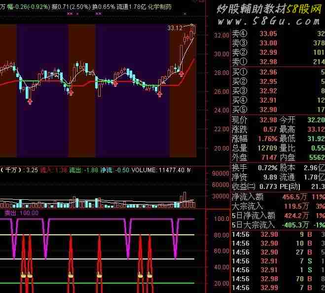Click the 量比 0.55 volume ratio
The height and width of the screenshot is (293, 325).
[318, 148]
